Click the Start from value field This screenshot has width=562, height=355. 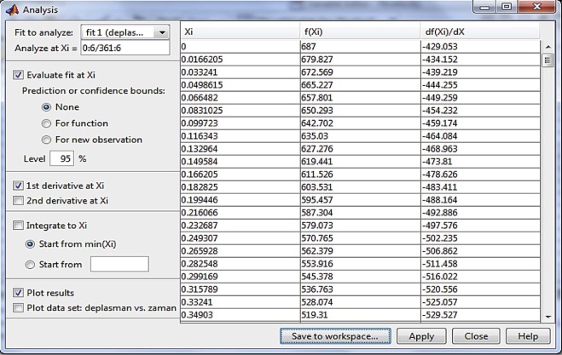(119, 264)
